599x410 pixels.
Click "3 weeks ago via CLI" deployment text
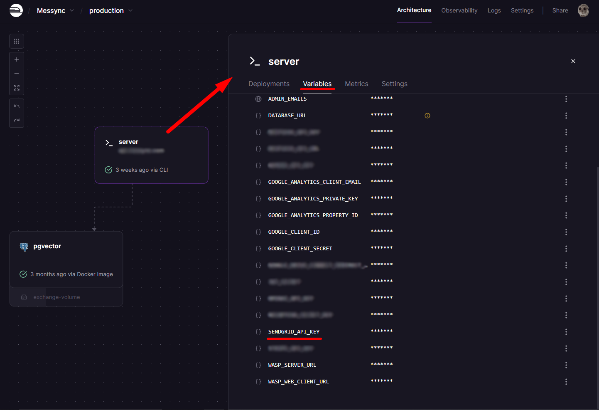click(x=142, y=170)
